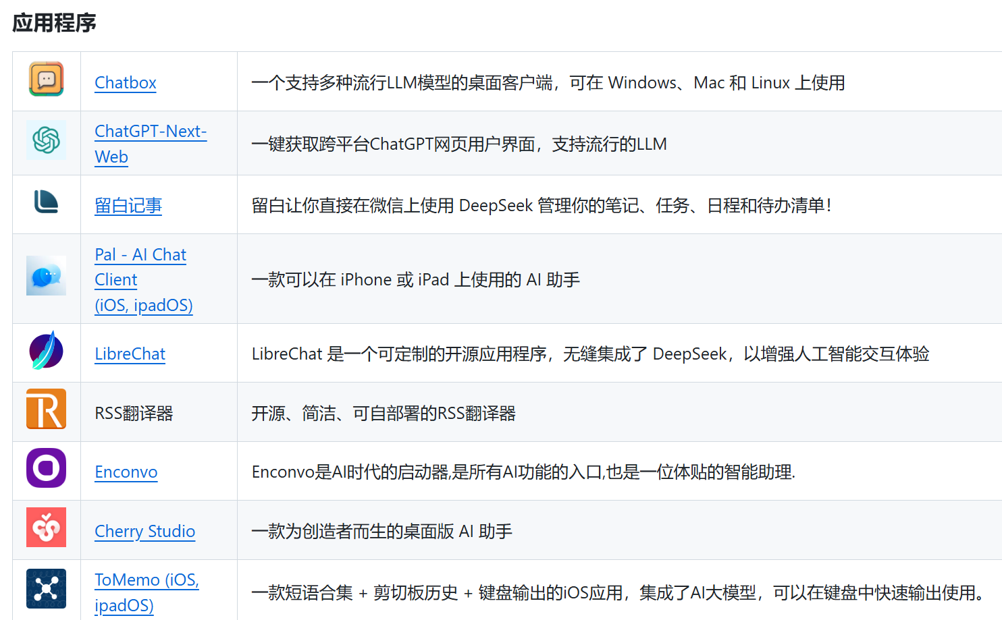Click the ToMemo description about 剪切板历史
This screenshot has width=1002, height=620.
point(618,593)
